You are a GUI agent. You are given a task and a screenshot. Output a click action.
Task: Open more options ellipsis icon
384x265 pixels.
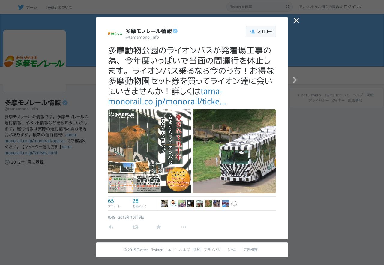coord(183,227)
